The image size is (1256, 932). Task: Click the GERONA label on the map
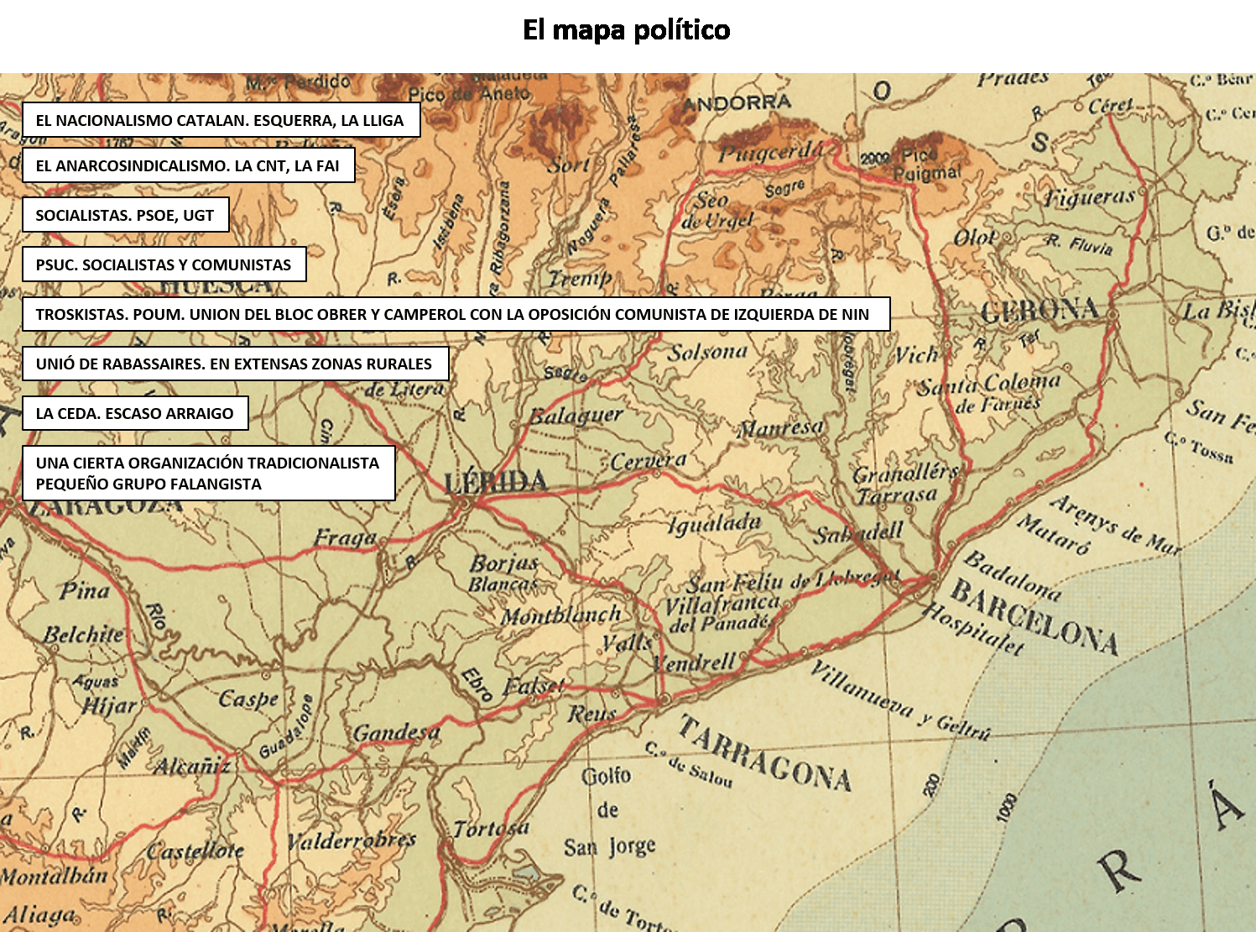pos(1040,312)
